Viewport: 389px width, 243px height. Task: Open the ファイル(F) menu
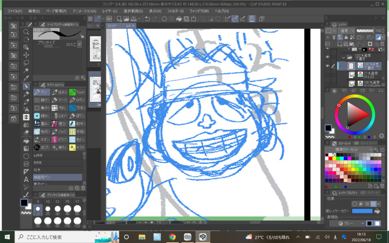(15, 11)
